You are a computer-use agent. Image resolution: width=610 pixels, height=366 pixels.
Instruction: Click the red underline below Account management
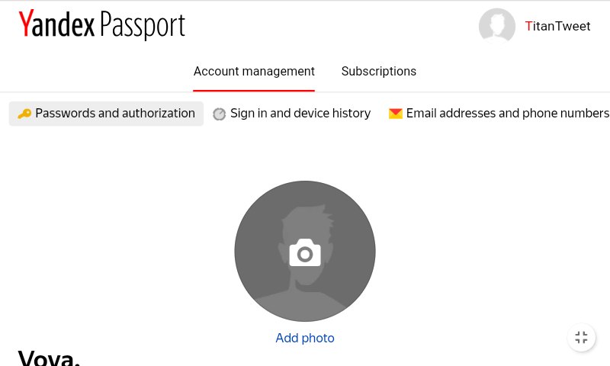pyautogui.click(x=254, y=90)
